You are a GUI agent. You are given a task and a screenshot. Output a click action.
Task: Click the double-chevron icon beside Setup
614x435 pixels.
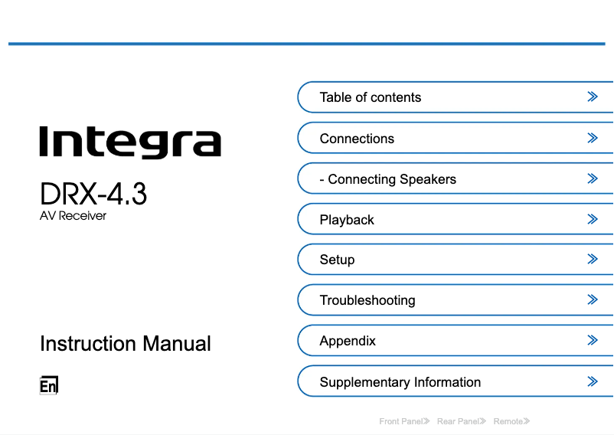tap(592, 260)
